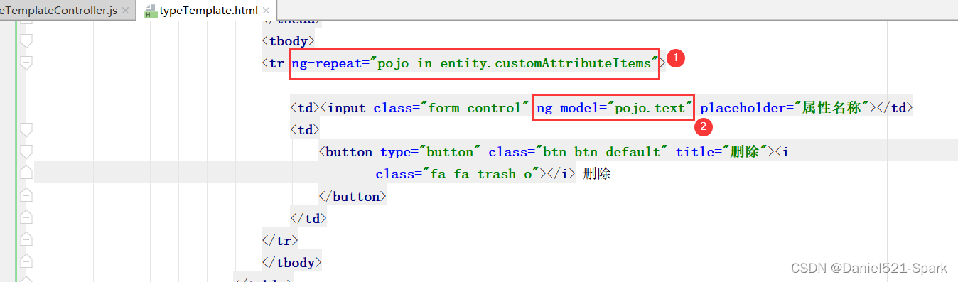958x282 pixels.
Task: Toggle the fold end marker at </tr>
Action: (26, 240)
